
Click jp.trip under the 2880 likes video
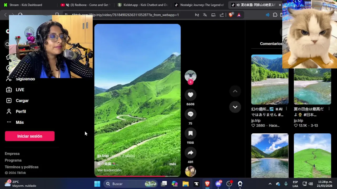pos(256,120)
